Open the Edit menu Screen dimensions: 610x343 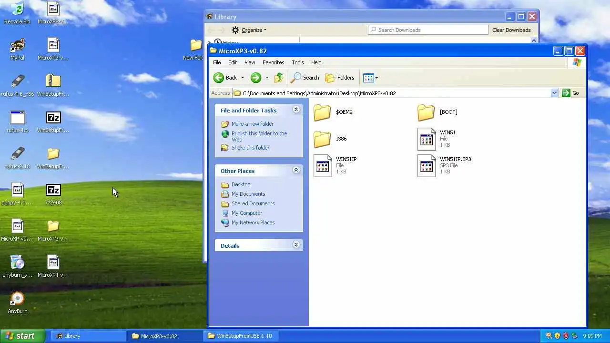233,62
